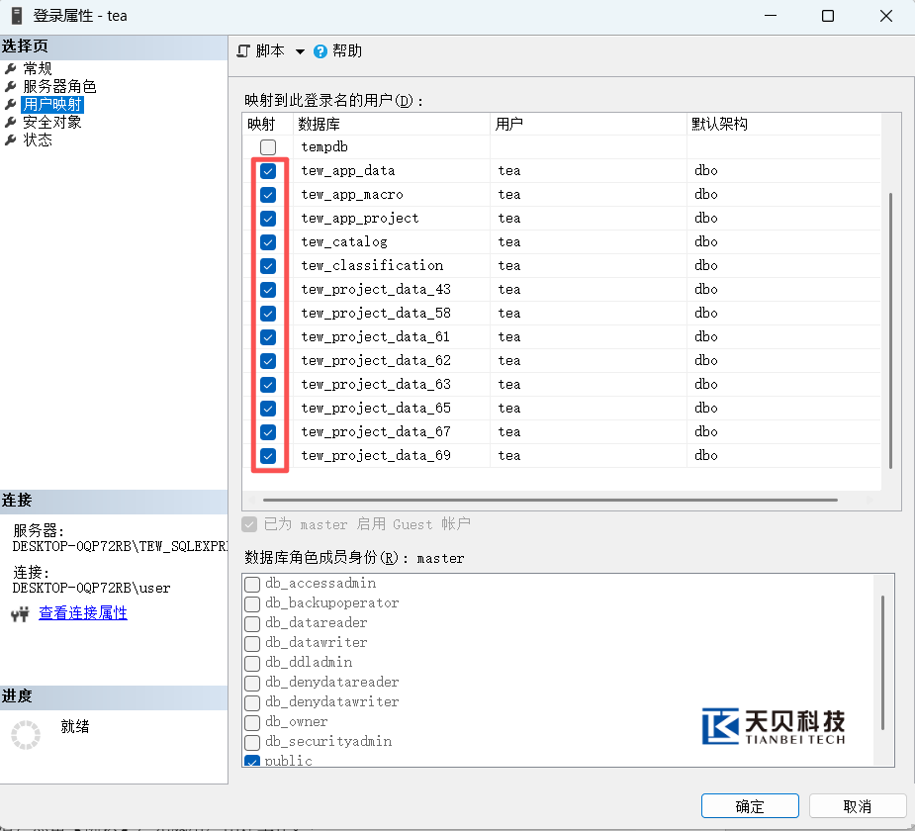Click the Script icon in the toolbar
The image size is (915, 831).
tap(244, 51)
